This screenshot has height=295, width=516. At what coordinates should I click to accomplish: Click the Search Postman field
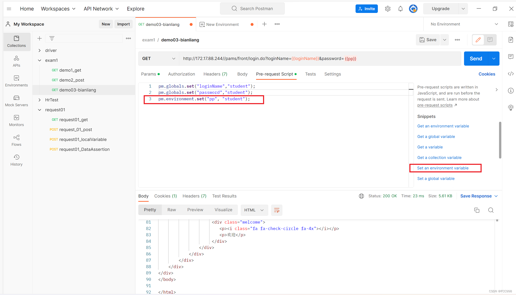tap(252, 9)
